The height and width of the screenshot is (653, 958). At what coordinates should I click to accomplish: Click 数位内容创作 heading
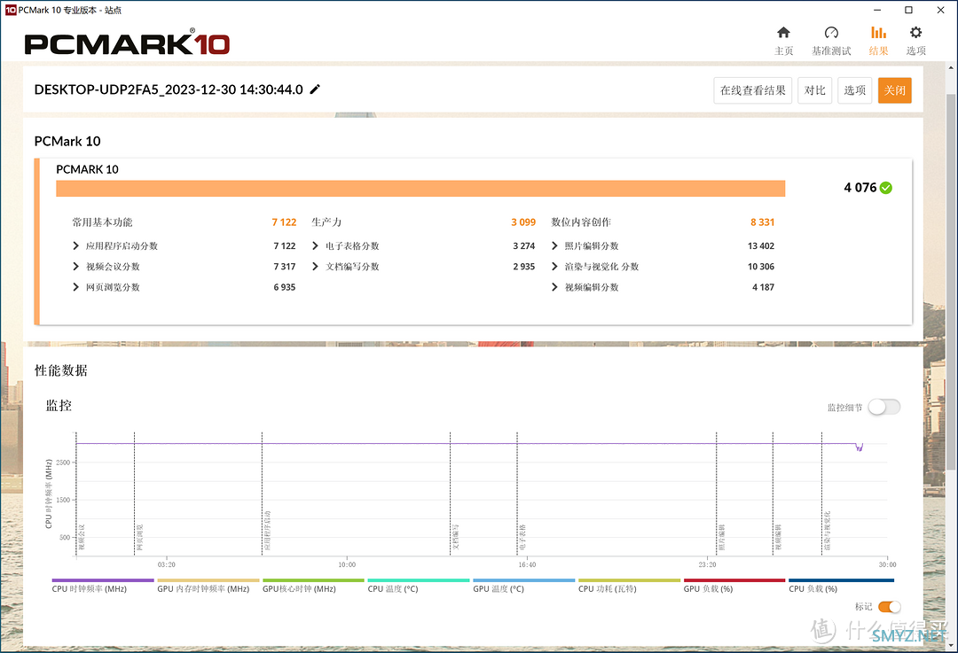click(x=581, y=222)
